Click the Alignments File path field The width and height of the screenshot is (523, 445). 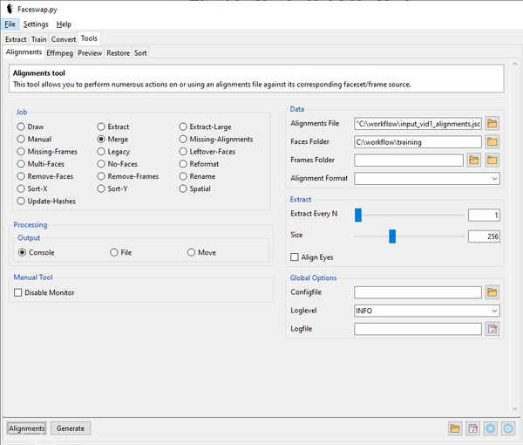[418, 124]
